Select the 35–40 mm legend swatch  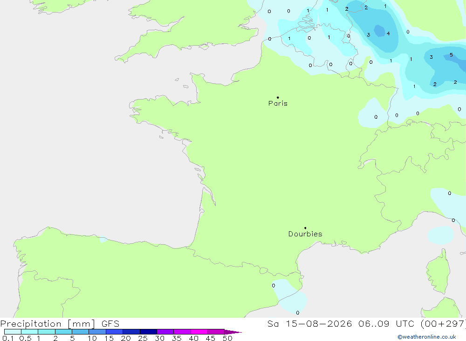(x=182, y=332)
